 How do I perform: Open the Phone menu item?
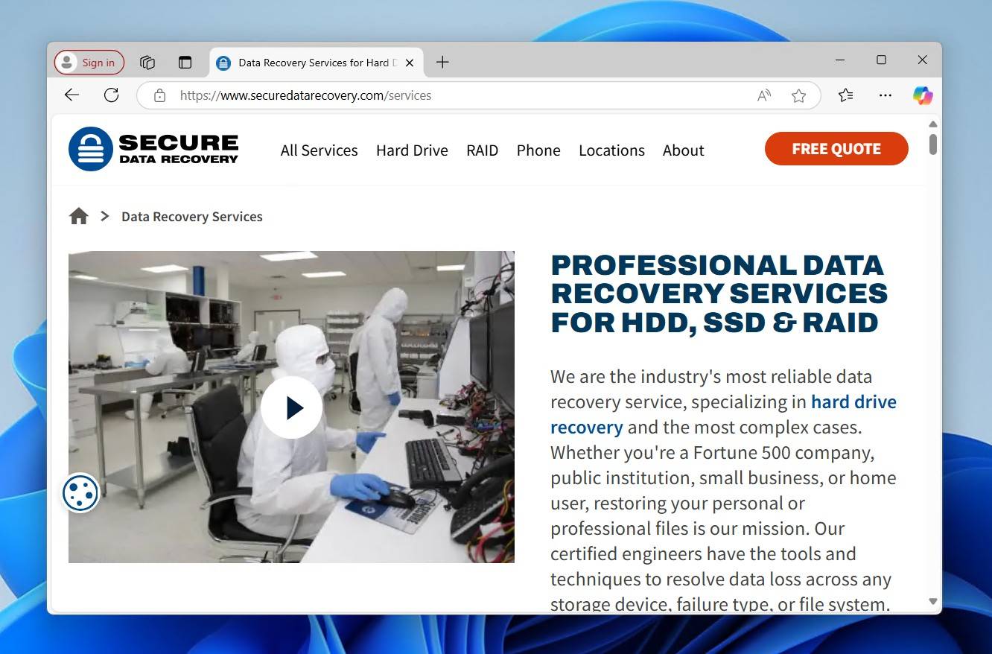(538, 150)
